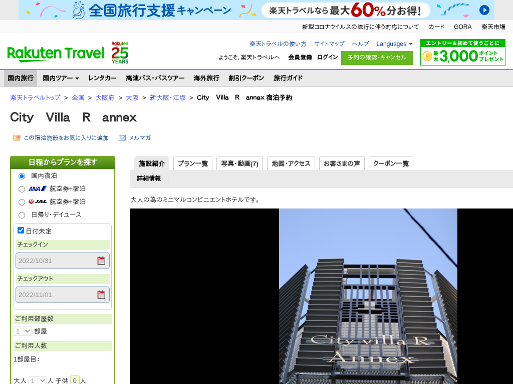
Task: Open the GORA link in top bar
Action: (x=462, y=27)
